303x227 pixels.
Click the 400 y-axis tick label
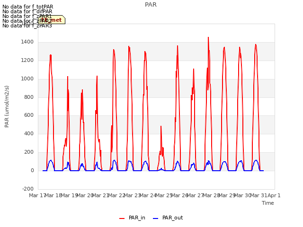click(29, 133)
